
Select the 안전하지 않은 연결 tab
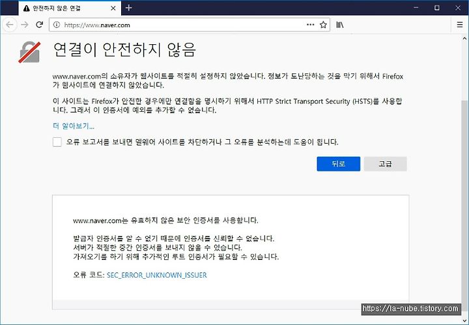pos(70,8)
